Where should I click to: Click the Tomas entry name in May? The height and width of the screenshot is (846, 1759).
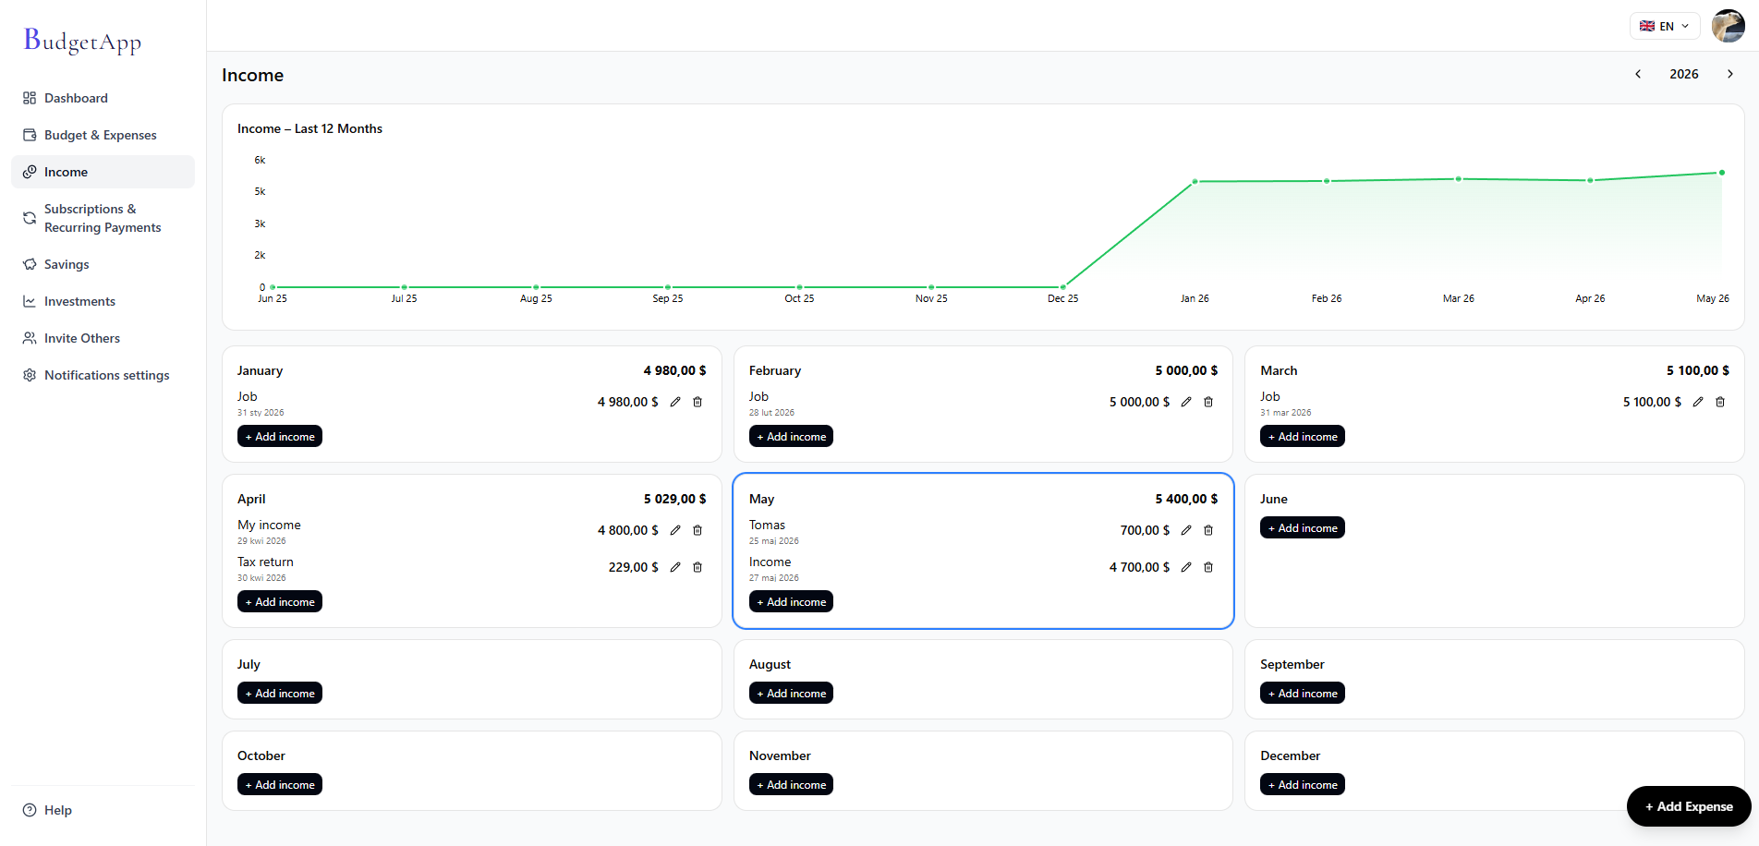pos(767,525)
